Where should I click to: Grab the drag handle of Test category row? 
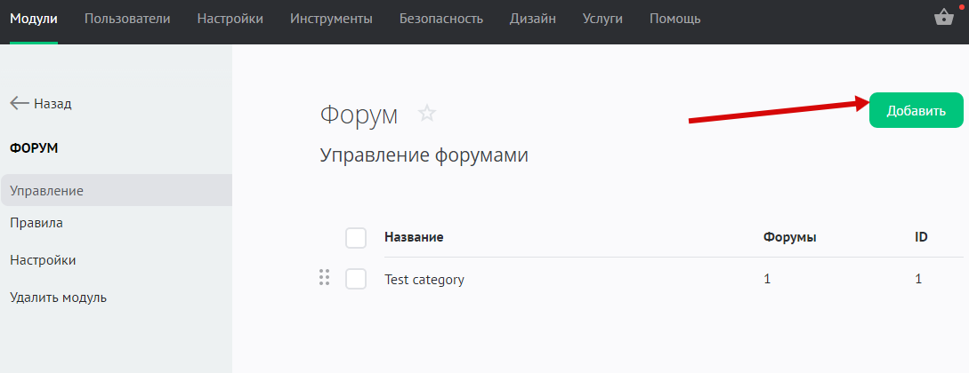(x=324, y=279)
